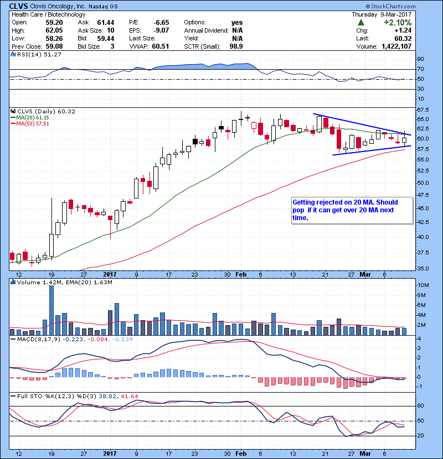Click the Low value 58.26
Viewport: 443px width, 459px height.
54,38
